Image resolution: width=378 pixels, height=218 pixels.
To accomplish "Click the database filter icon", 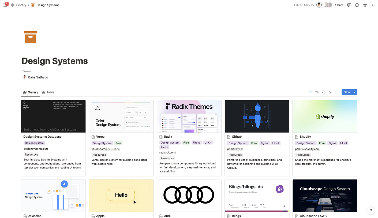I will point(310,92).
